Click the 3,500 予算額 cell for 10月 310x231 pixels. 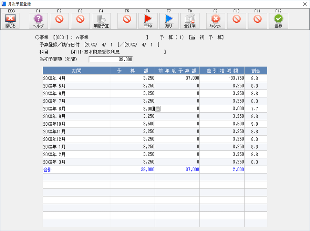pos(133,124)
